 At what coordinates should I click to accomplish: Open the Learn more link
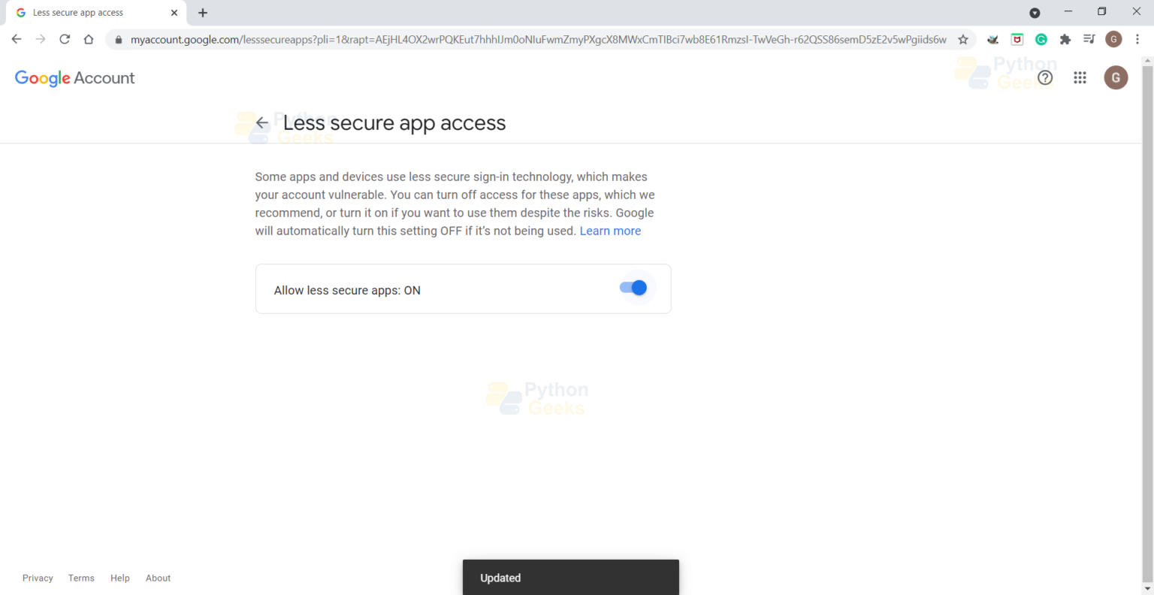point(610,231)
